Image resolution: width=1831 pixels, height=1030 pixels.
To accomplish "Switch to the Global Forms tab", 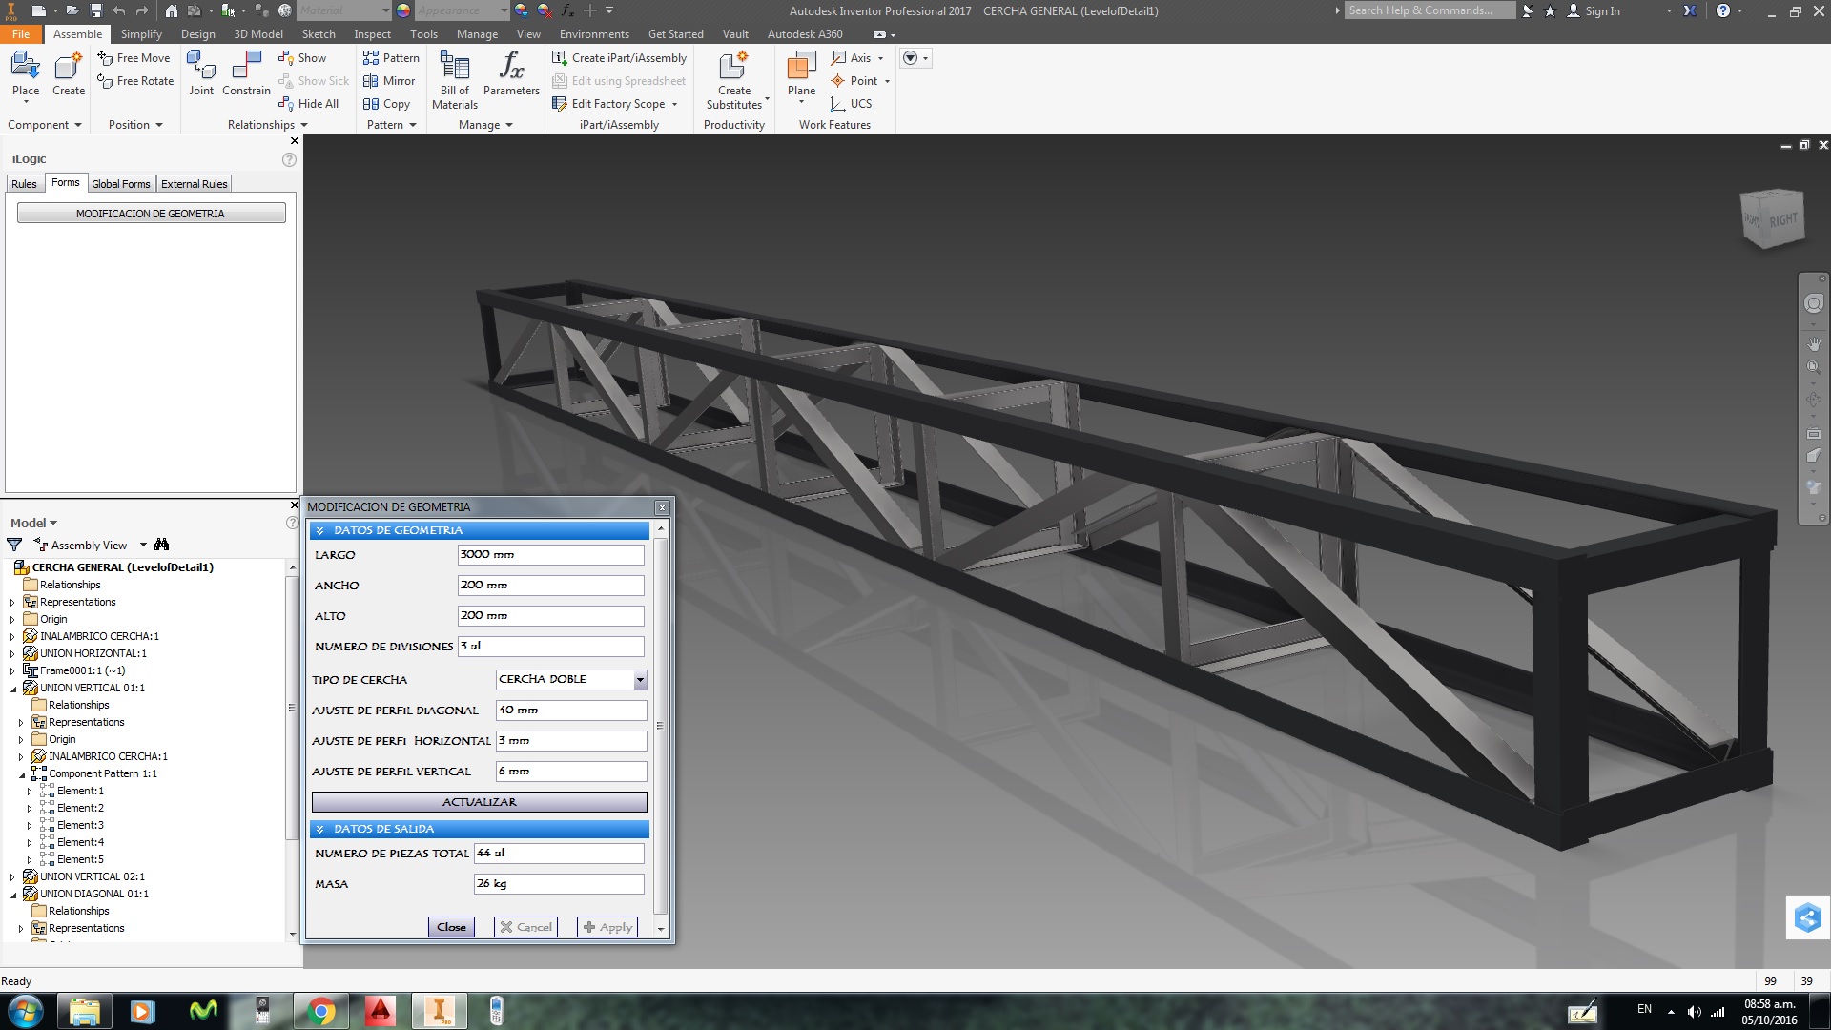I will point(120,183).
